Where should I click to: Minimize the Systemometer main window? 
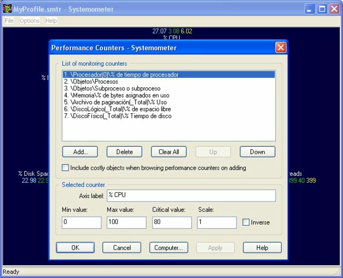click(x=309, y=9)
